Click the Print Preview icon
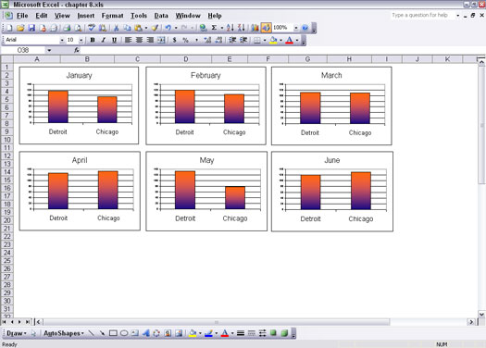Screen dimensions: 486x348 coord(78,28)
